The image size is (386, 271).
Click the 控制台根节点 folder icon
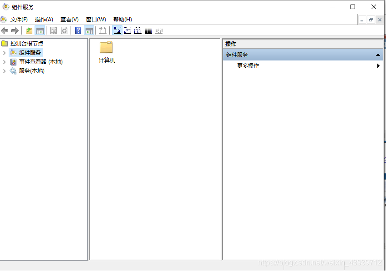pyautogui.click(x=5, y=44)
